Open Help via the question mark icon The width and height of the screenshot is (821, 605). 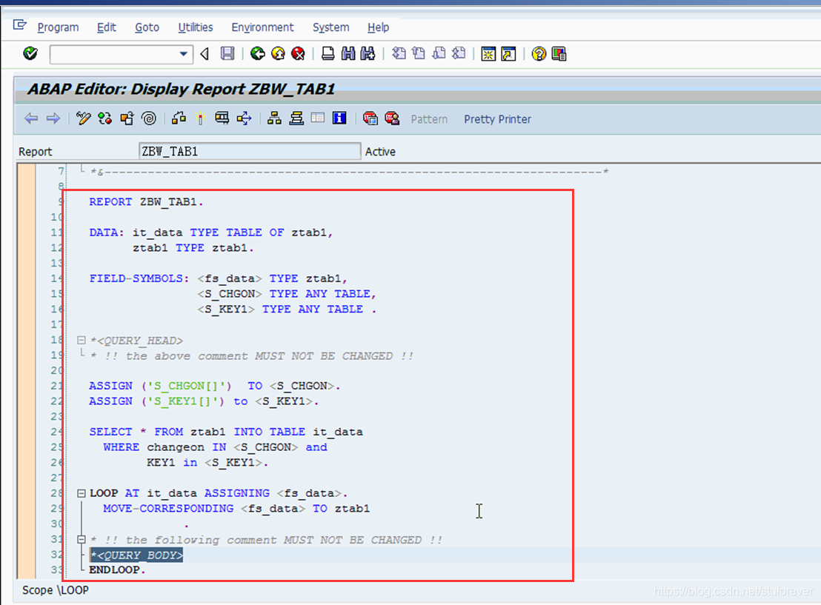pos(539,54)
